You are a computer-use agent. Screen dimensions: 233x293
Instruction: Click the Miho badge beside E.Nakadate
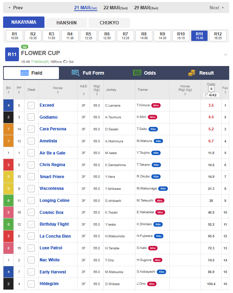coord(160,213)
